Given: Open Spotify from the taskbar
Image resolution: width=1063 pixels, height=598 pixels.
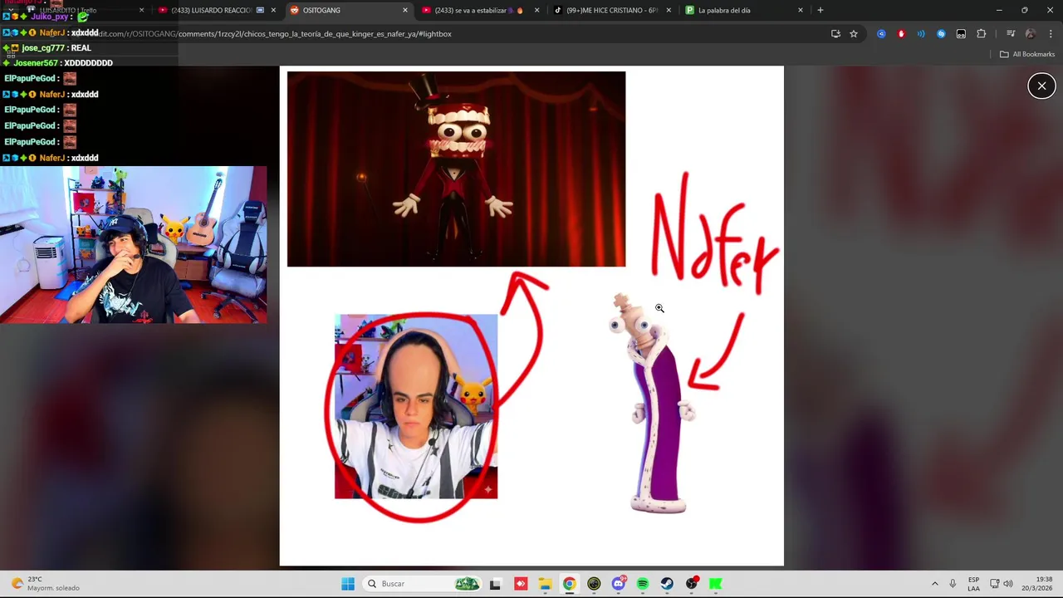Looking at the screenshot, I should click(x=643, y=584).
